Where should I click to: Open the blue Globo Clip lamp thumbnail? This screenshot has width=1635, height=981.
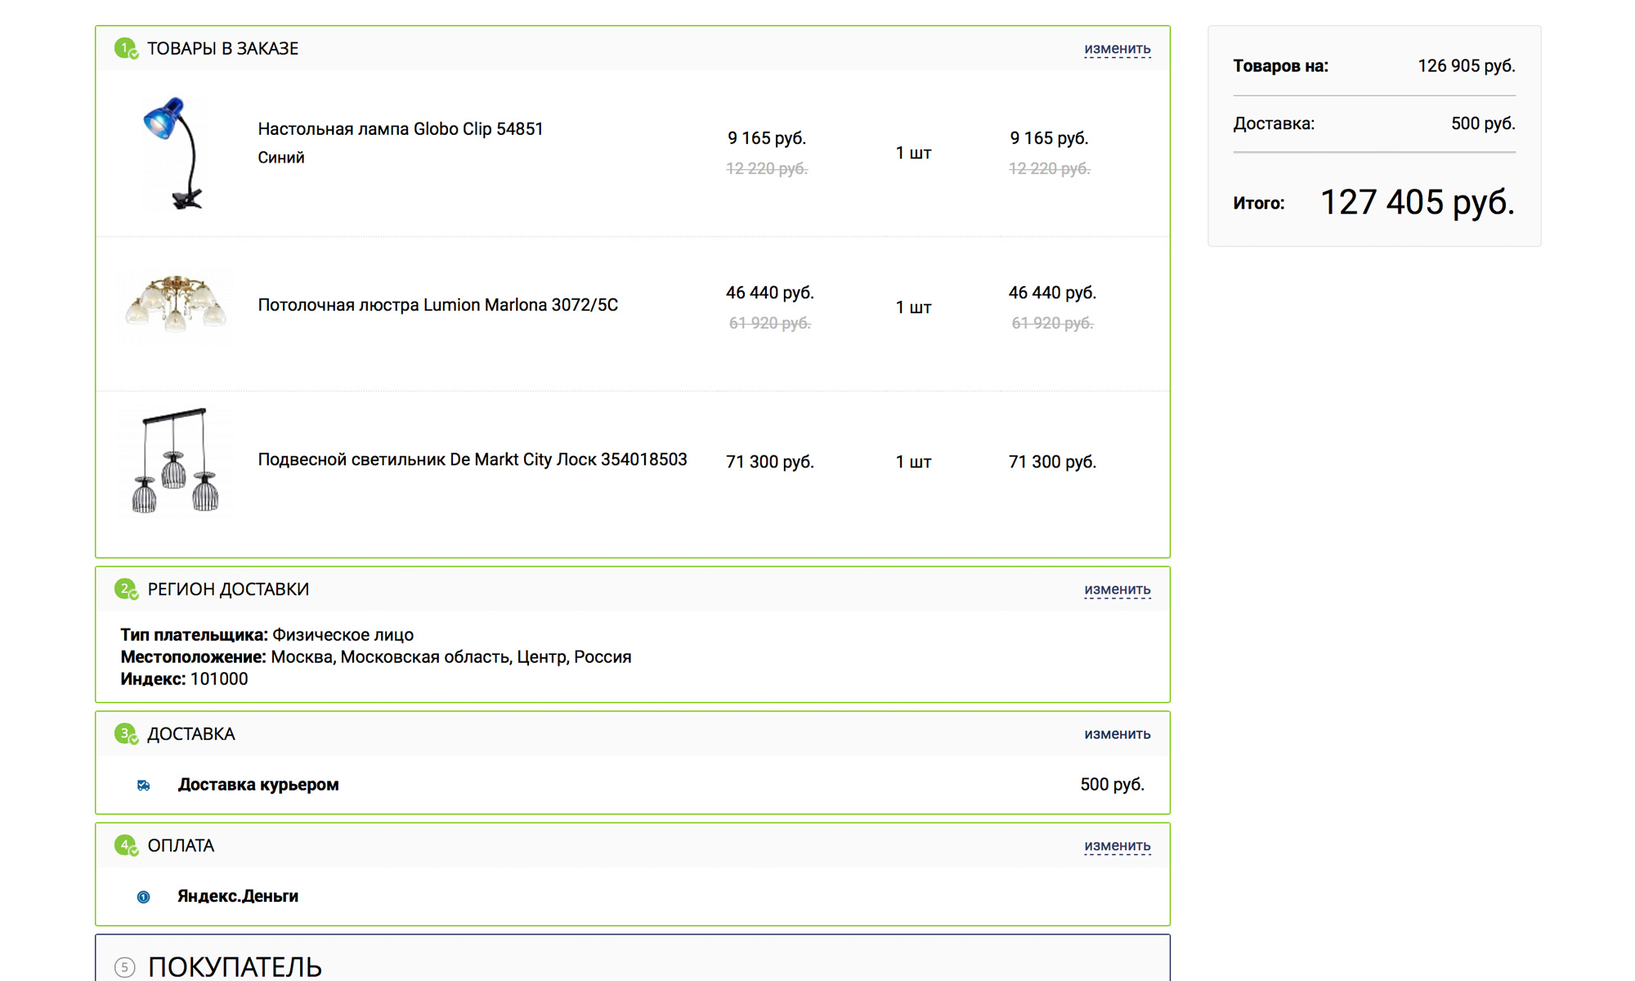[x=175, y=154]
